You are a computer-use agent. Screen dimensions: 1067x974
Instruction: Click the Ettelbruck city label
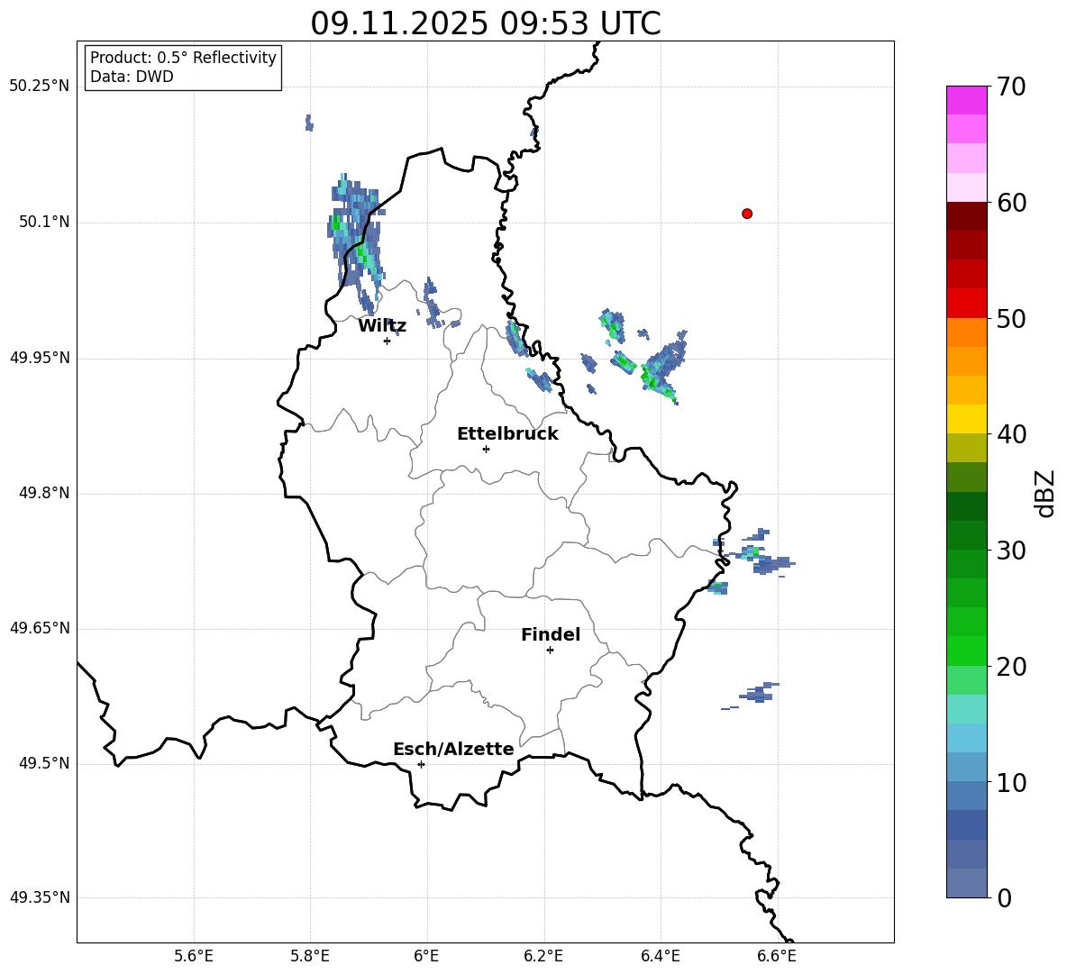coord(507,433)
